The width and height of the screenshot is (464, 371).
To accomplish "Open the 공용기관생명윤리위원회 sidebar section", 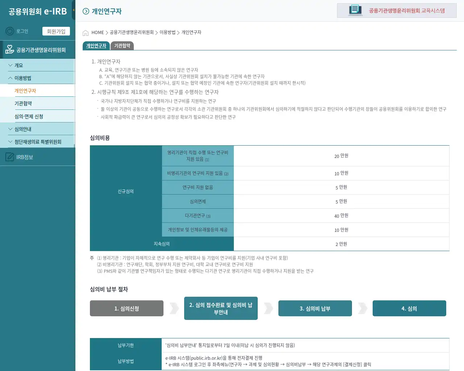I will point(38,50).
